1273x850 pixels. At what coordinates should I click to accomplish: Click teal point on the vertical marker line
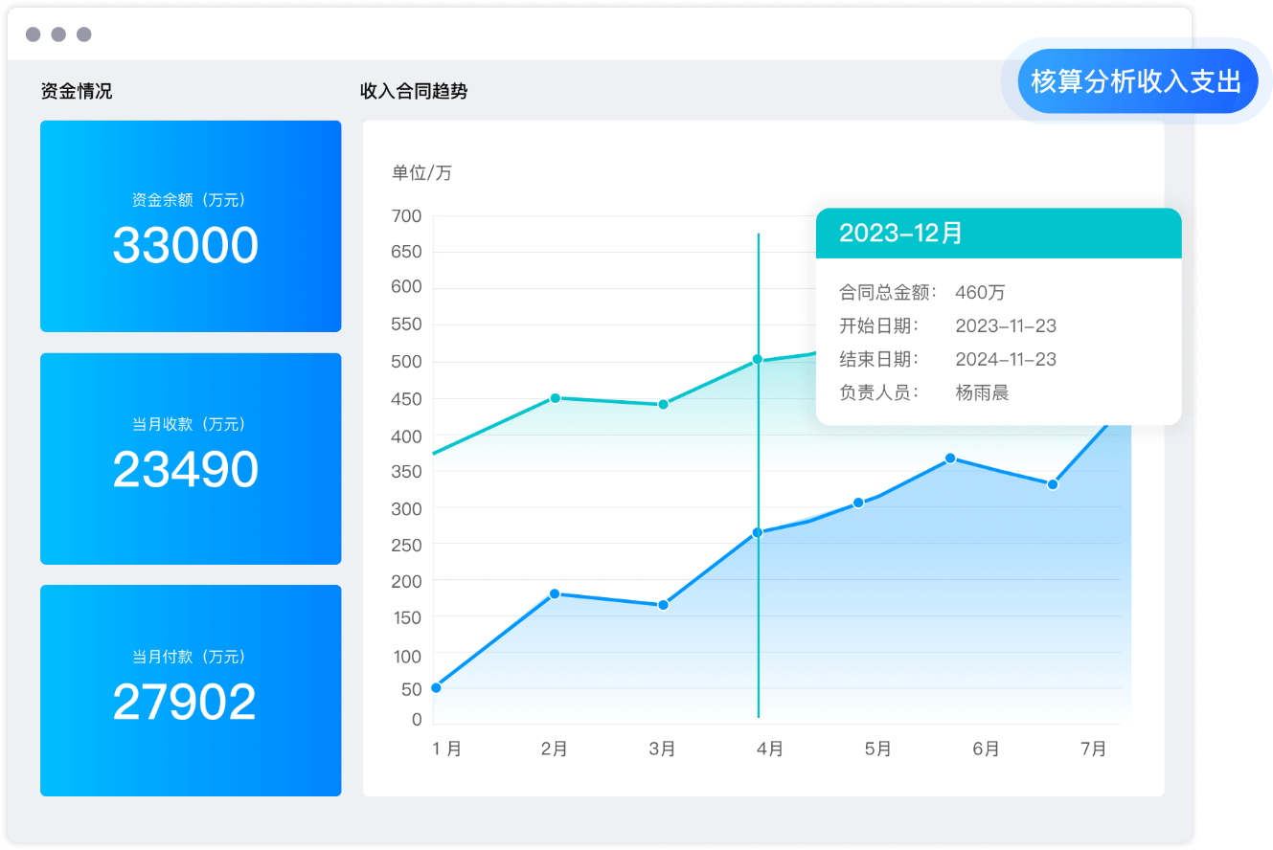click(758, 360)
